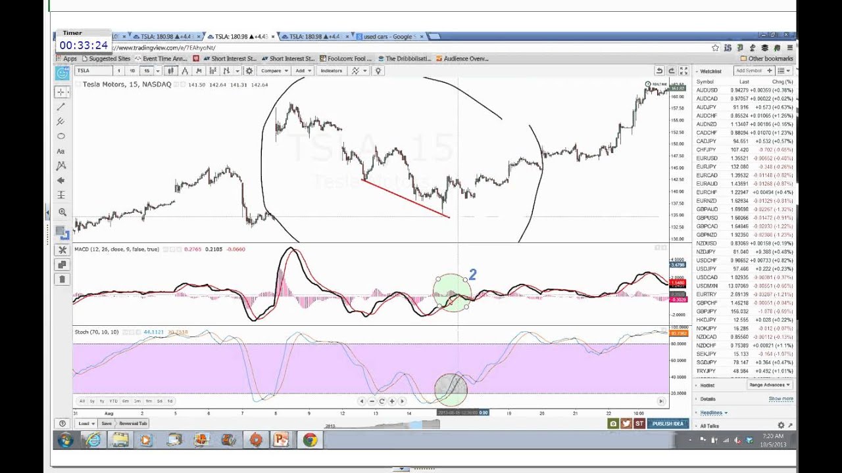Click the Reversal Tab button
The width and height of the screenshot is (842, 473).
133,424
